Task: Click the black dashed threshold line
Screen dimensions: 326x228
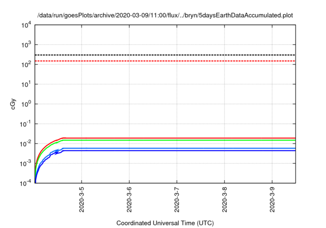Action: (165, 55)
